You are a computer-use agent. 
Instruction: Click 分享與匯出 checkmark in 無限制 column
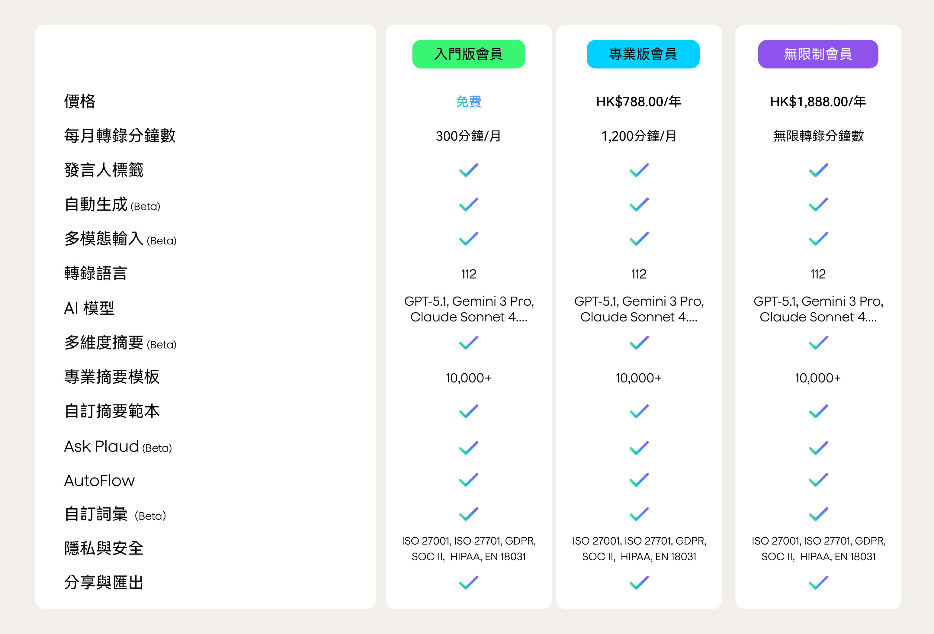[x=818, y=583]
